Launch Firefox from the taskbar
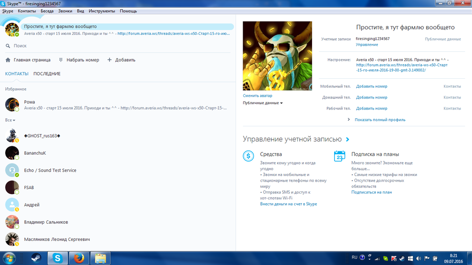The image size is (472, 265). point(79,258)
